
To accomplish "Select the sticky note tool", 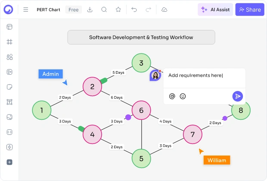I will 9,87.
